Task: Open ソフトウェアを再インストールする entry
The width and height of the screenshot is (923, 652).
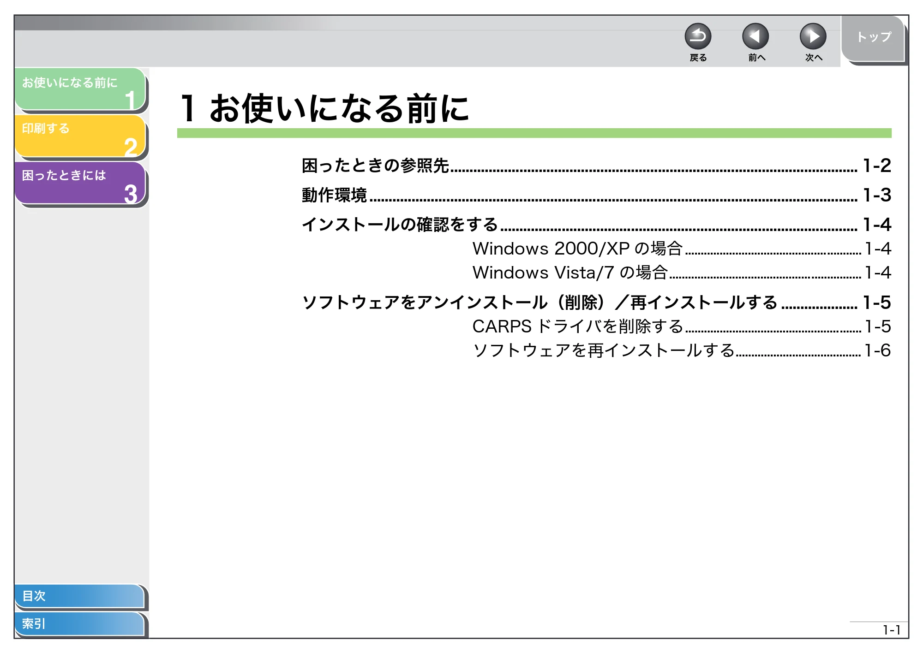Action: pos(682,350)
